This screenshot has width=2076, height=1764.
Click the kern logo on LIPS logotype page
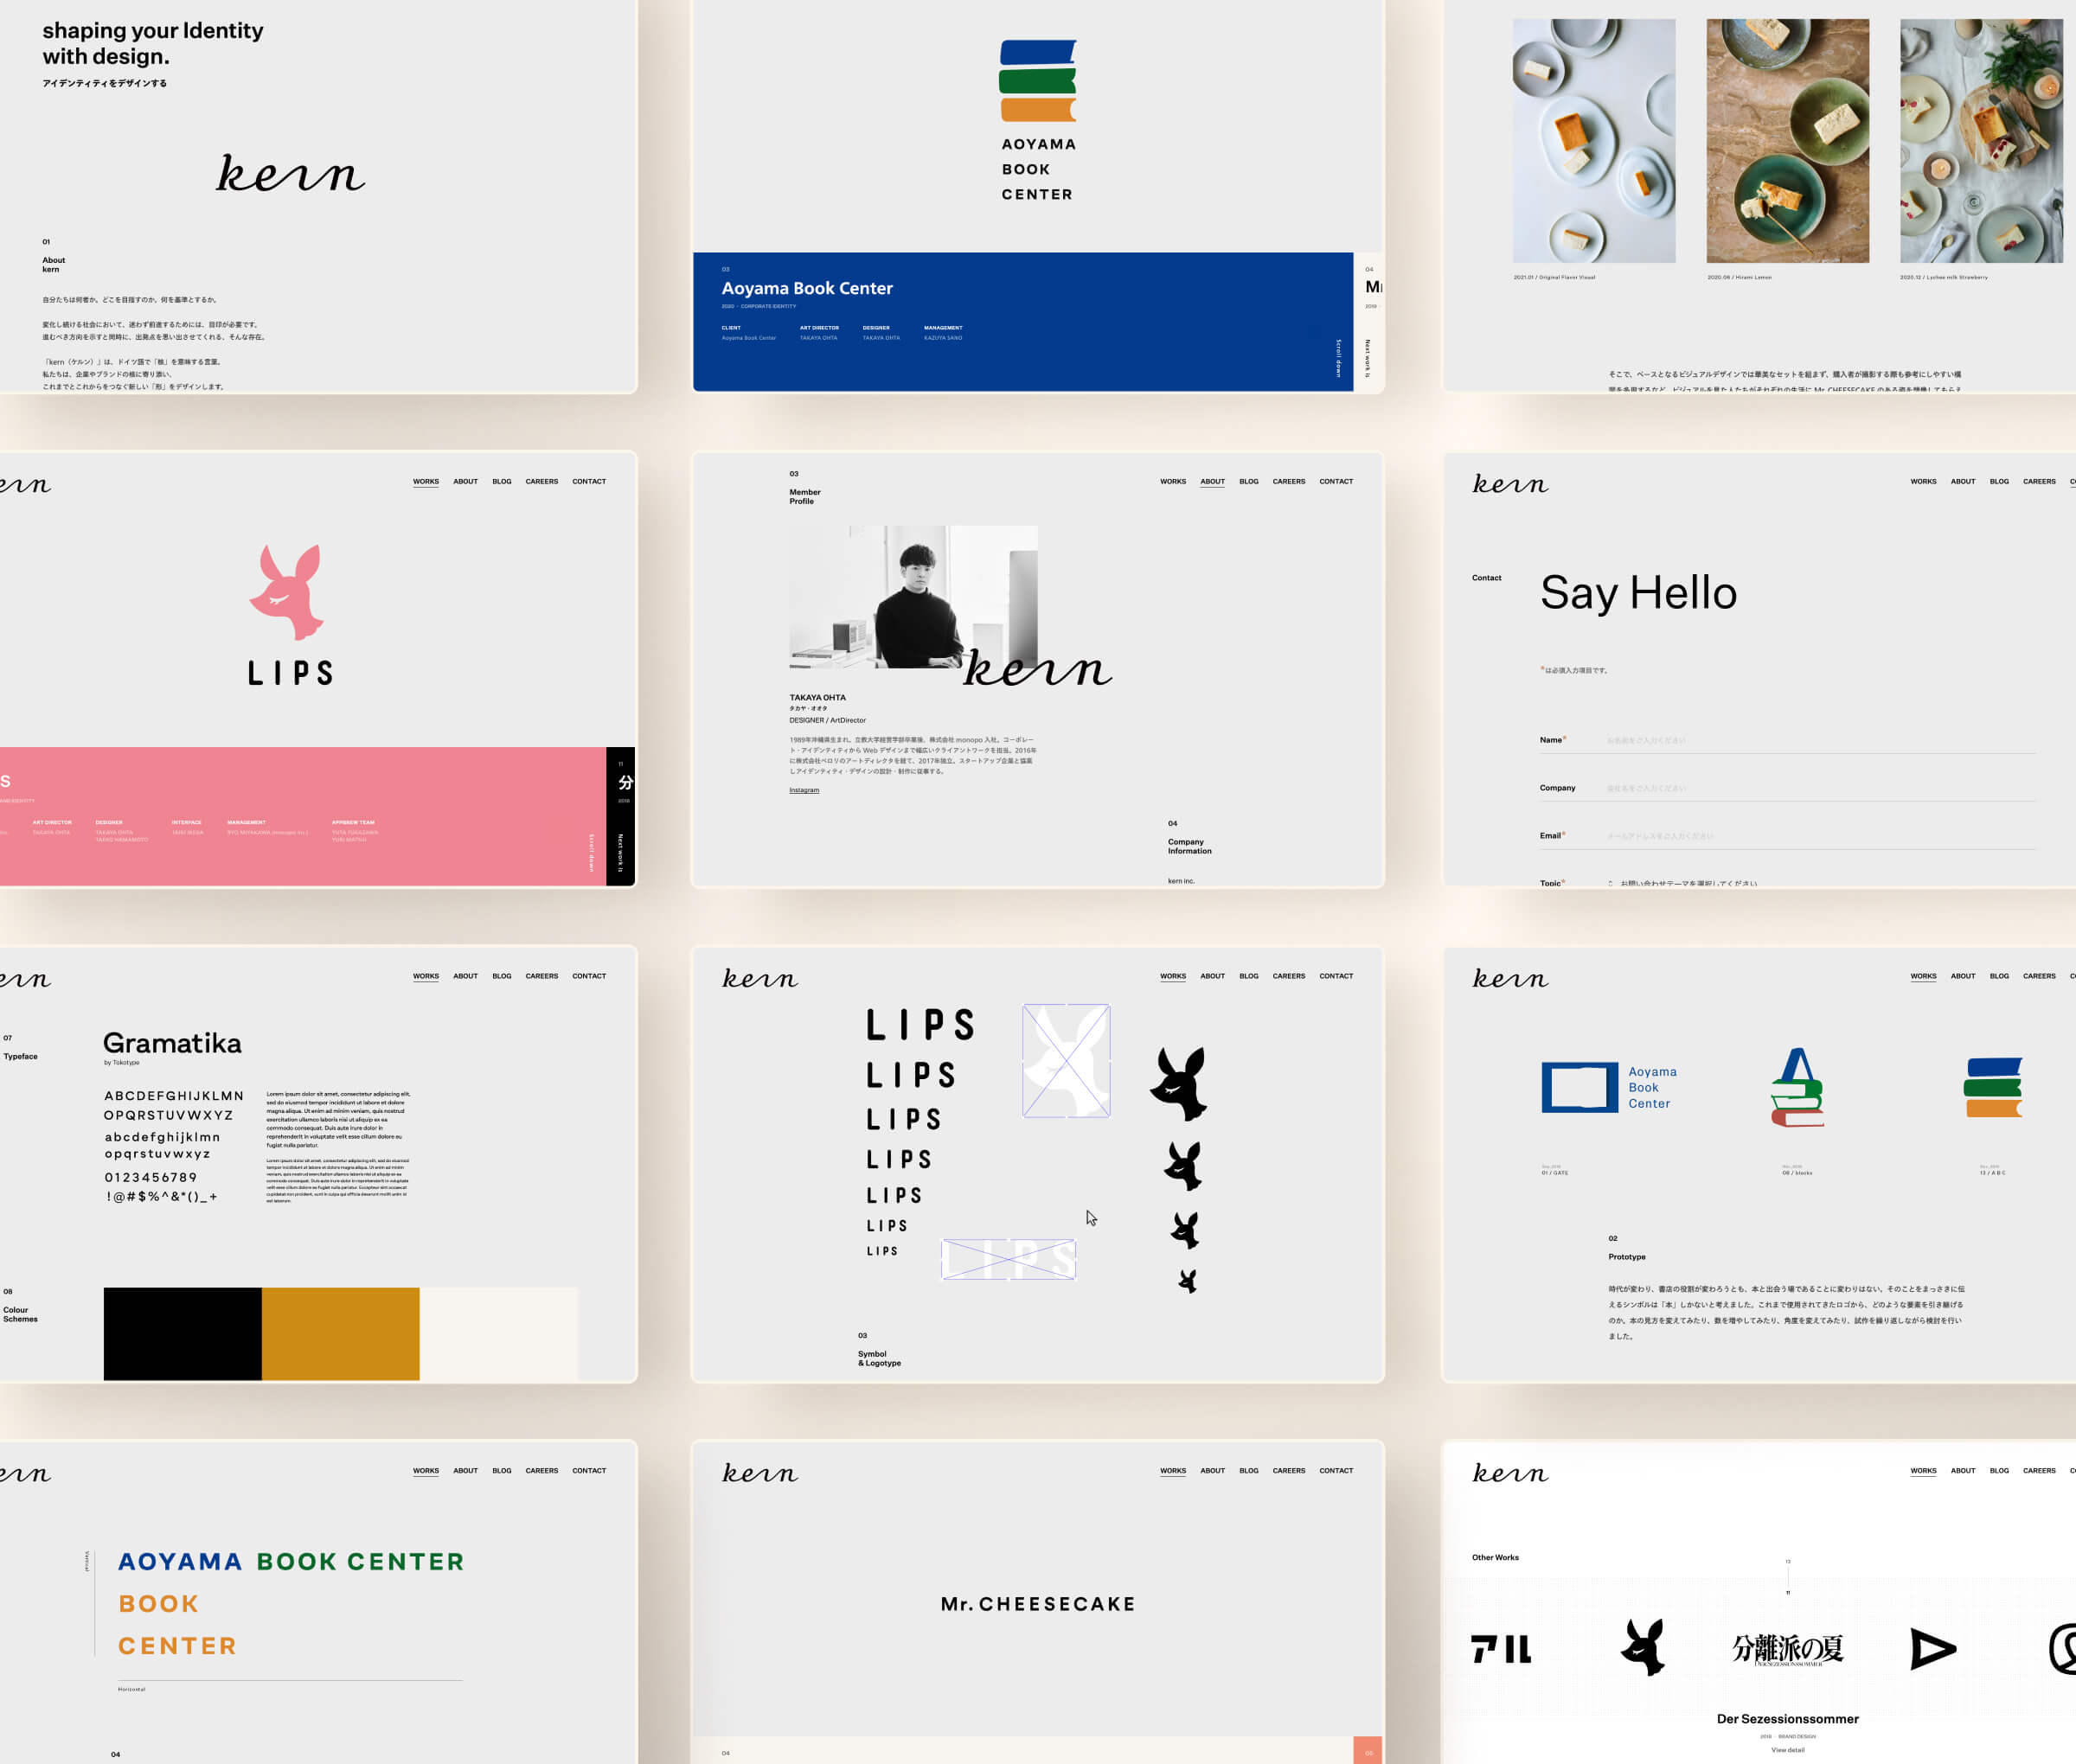760,978
